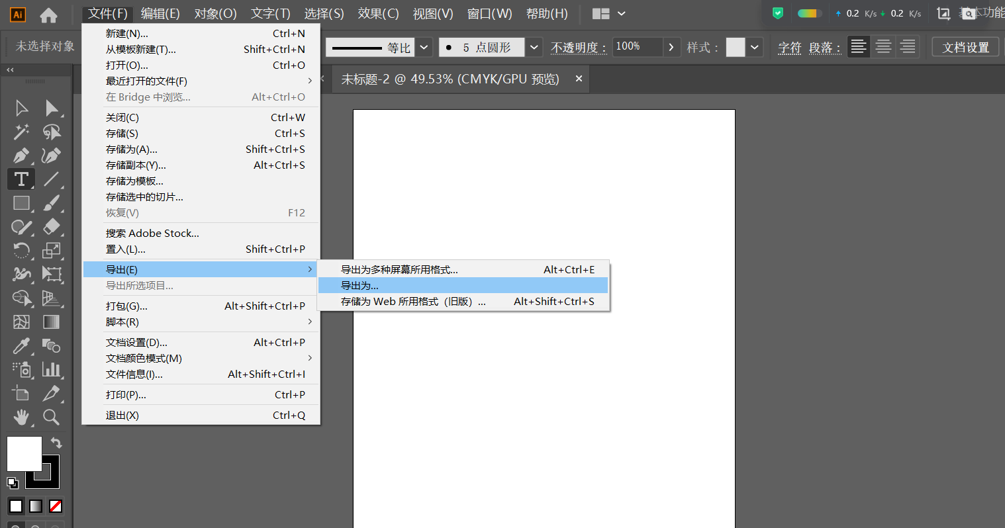The height and width of the screenshot is (528, 1005).
Task: Expand the 脚本(R) submenu
Action: click(x=310, y=322)
